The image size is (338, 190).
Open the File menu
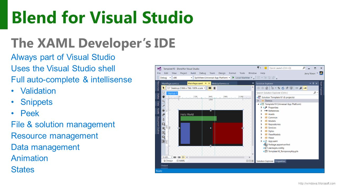[x=159, y=73]
